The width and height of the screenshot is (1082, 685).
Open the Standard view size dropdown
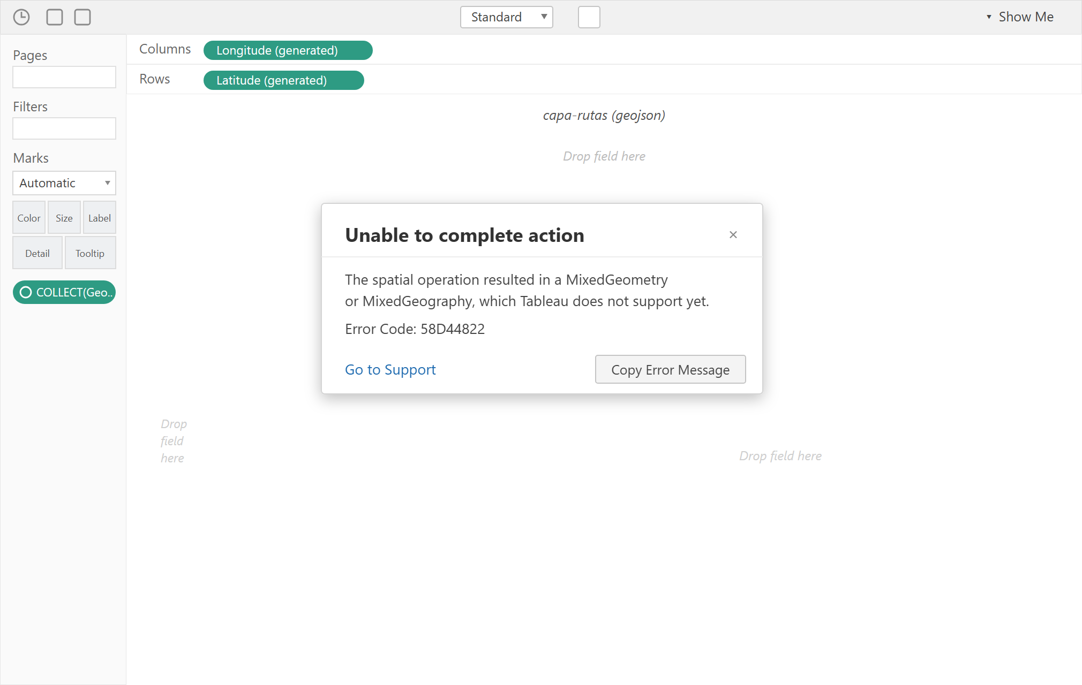tap(507, 17)
